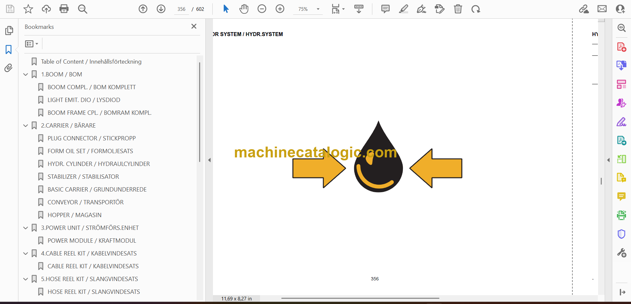Close the Bookmarks panel
This screenshot has height=304, width=631.
pyautogui.click(x=194, y=26)
